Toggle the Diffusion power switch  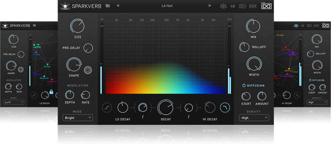pos(244,86)
